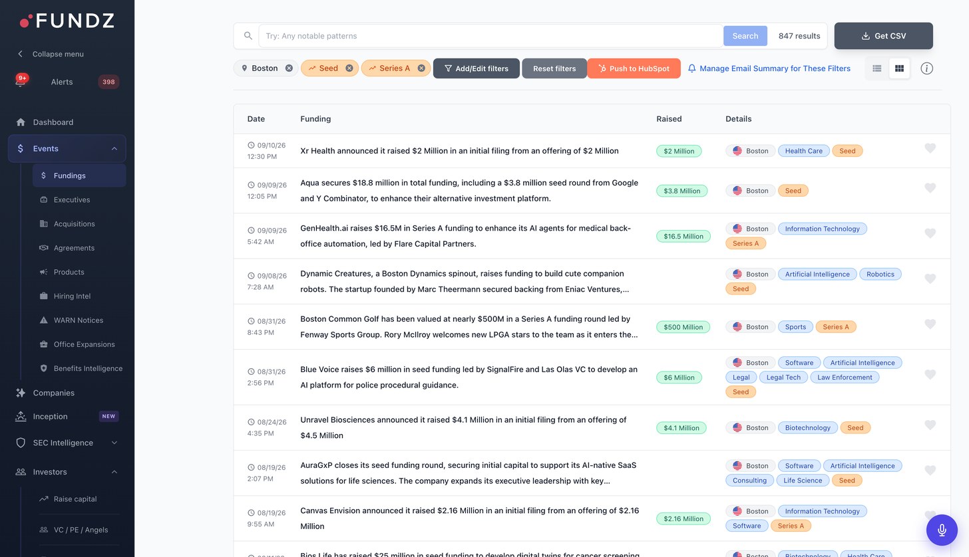Open Raise capital under Investors
The image size is (969, 557).
(x=75, y=499)
